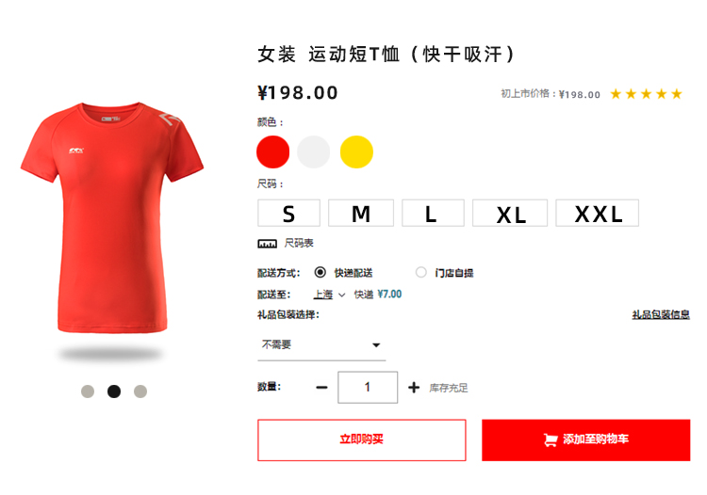This screenshot has width=707, height=495.
Task: Click the quantity input field
Action: (368, 388)
